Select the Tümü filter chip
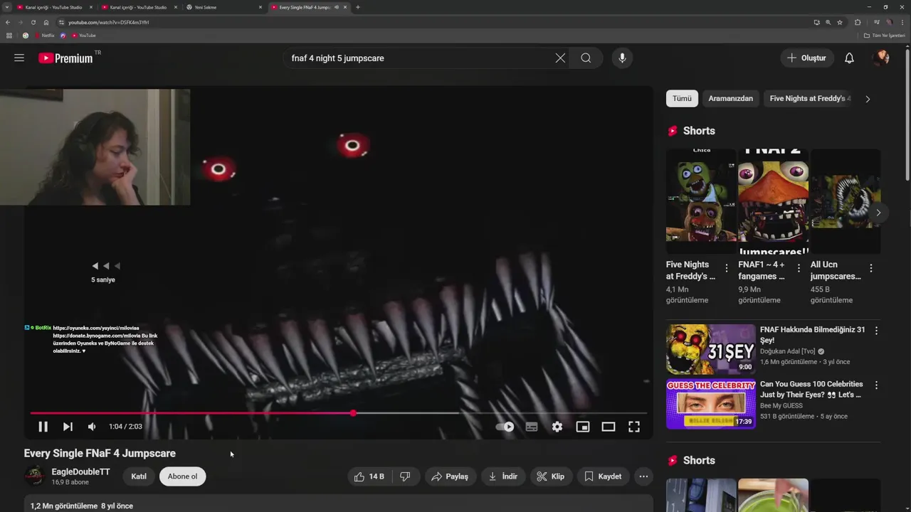Screen dimensions: 911x512 coord(682,99)
